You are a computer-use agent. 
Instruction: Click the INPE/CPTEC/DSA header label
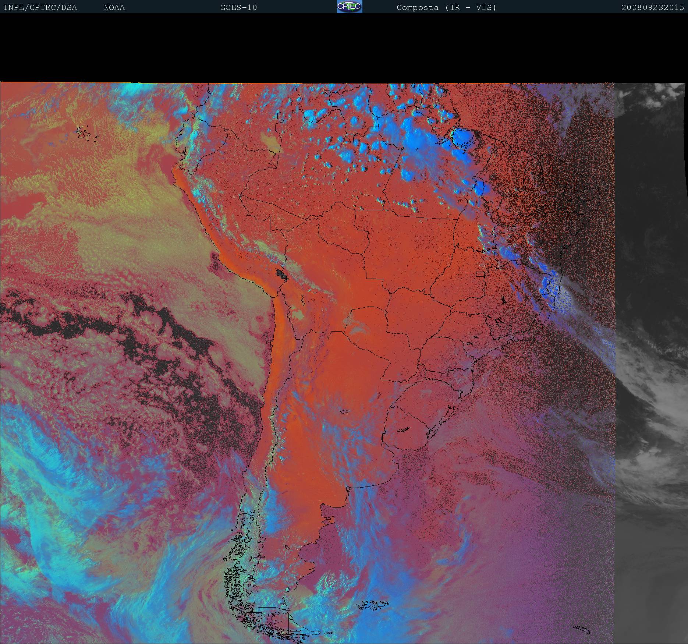tap(40, 7)
